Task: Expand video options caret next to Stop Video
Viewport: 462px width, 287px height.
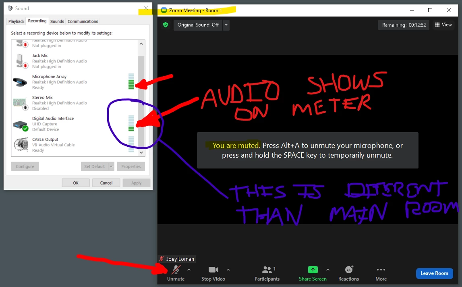Action: (x=228, y=270)
